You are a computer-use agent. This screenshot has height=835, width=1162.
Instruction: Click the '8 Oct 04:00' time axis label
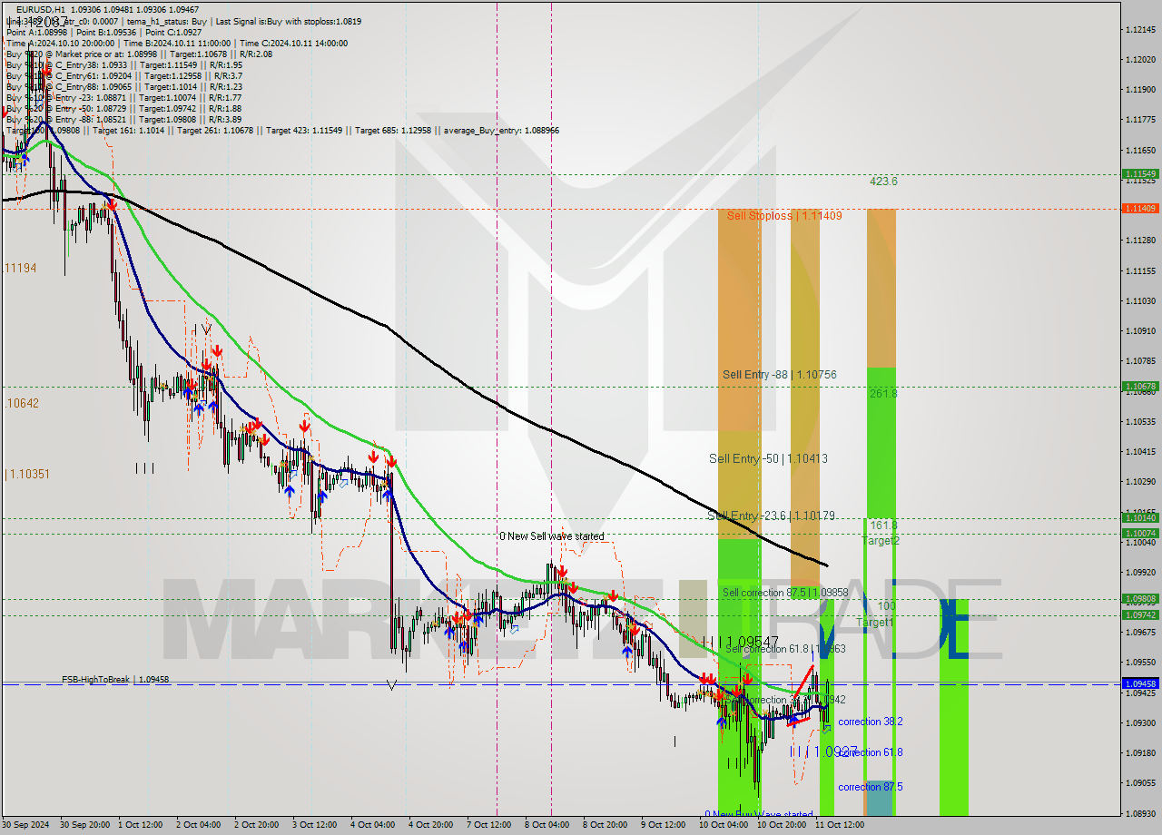[547, 825]
